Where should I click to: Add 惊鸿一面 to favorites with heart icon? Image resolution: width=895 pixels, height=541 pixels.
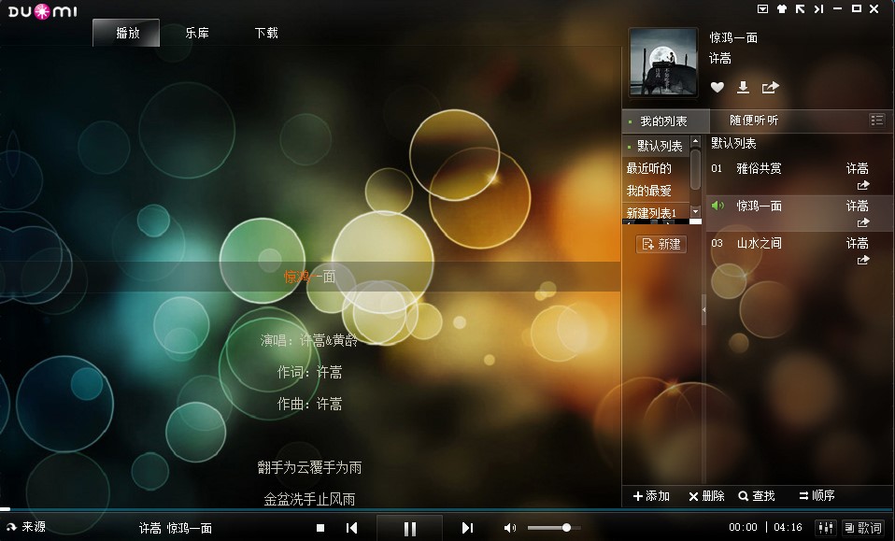point(717,87)
